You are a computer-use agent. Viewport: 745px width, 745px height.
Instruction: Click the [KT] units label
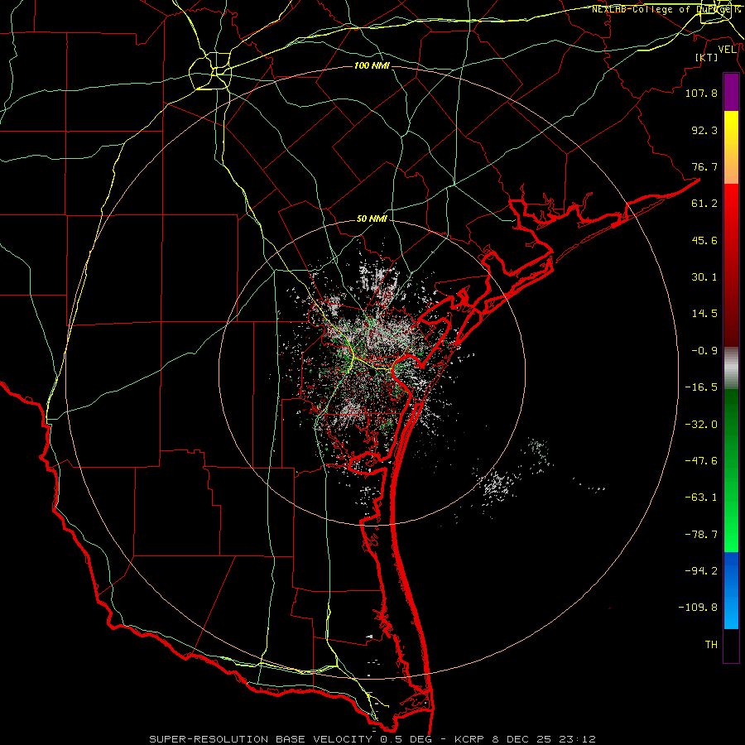[x=707, y=57]
